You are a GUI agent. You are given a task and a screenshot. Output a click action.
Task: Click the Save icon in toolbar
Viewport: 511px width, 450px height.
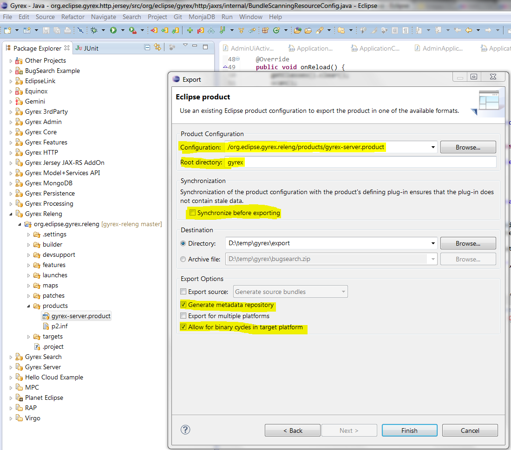coord(46,30)
